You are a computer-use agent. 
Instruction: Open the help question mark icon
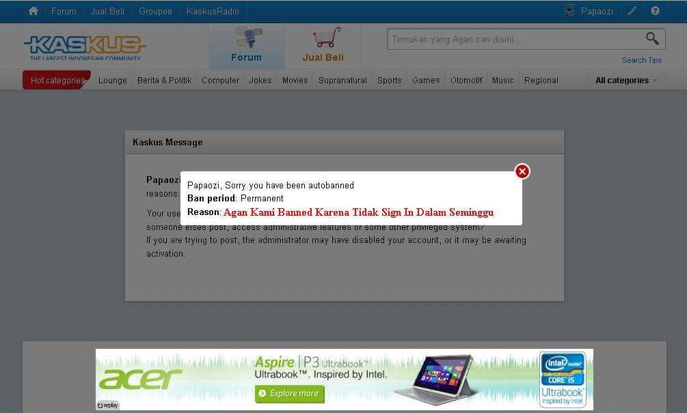click(655, 11)
